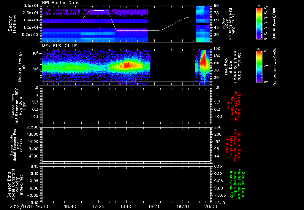The width and height of the screenshot is (304, 210).
Task: Click the green zero-velocity line in bottom panel
Action: (126, 188)
